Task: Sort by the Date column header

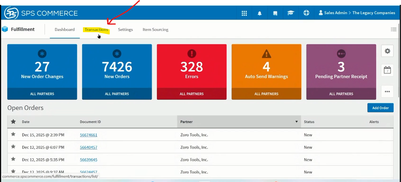Action: (x=26, y=122)
